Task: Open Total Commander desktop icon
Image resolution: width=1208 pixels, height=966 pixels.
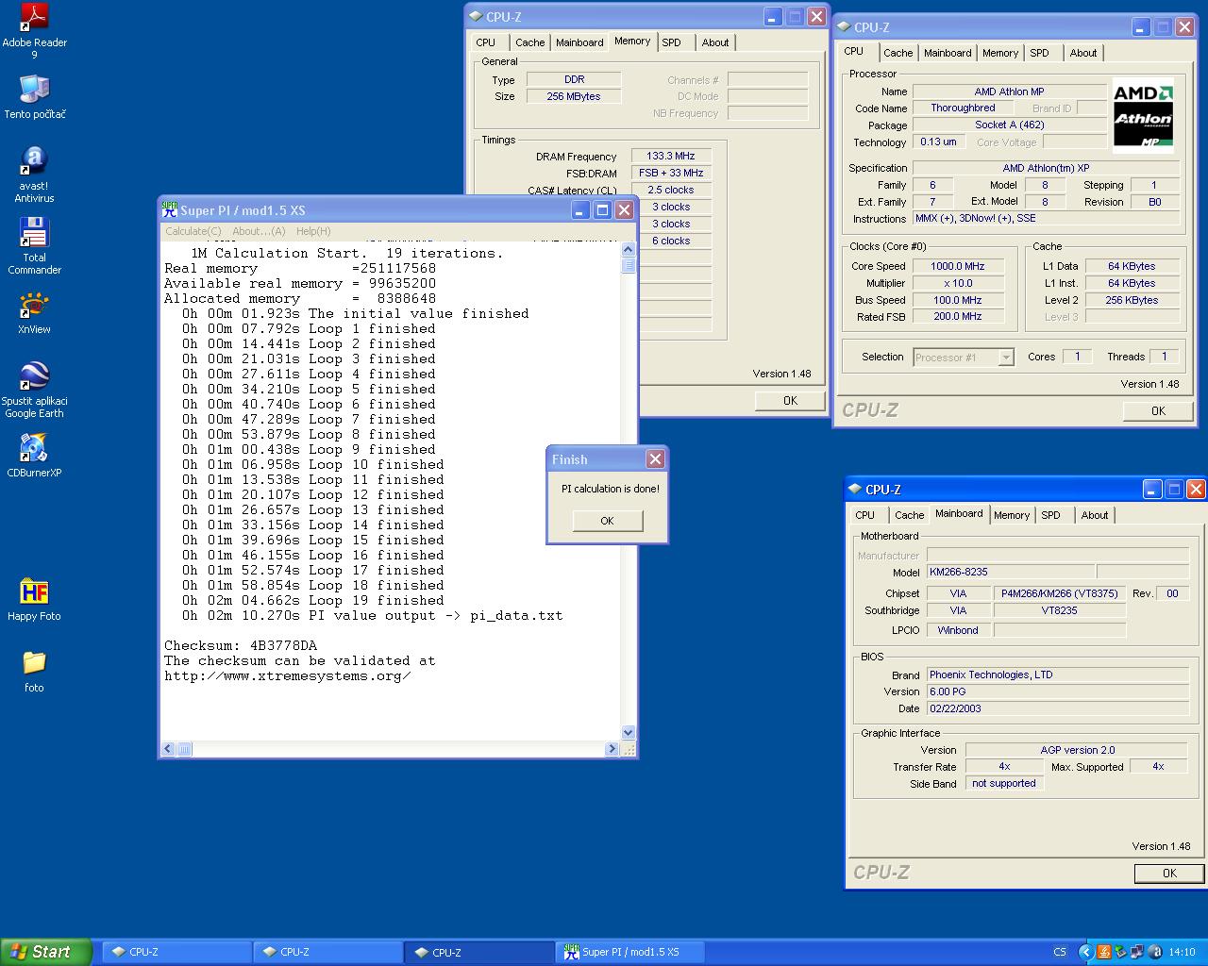Action: 34,246
